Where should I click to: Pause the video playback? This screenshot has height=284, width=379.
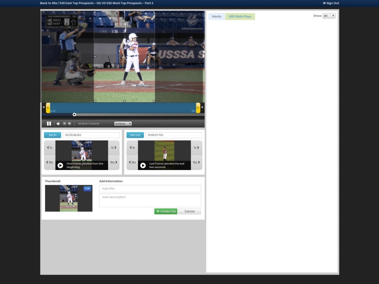pos(49,123)
